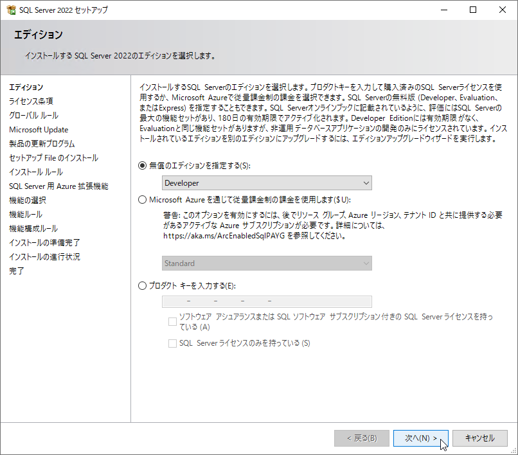Maximize the SQL Server 2022 setup window
The image size is (518, 455).
(x=473, y=10)
